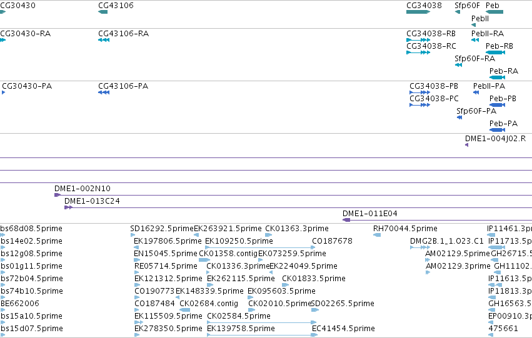Select the CG43106 gene feature
Image resolution: width=532 pixels, height=338 pixels.
(103, 12)
